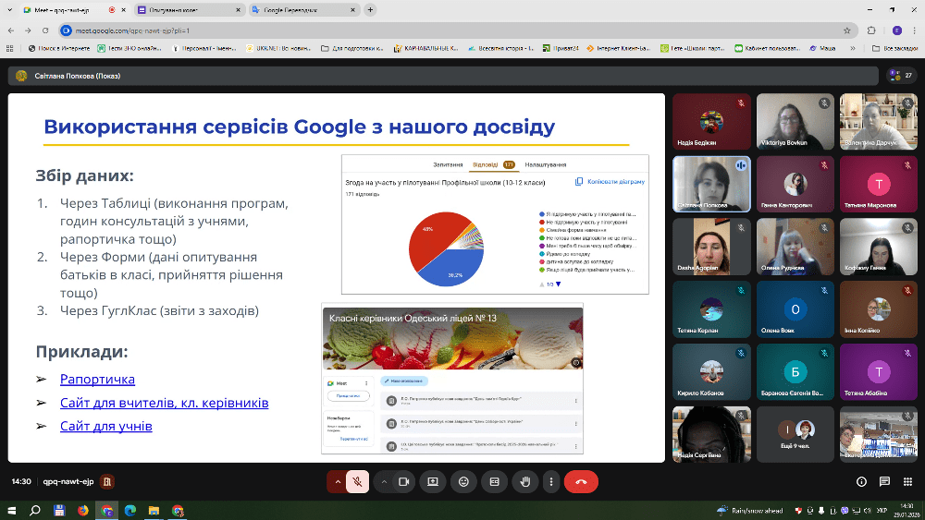Viewport: 925px width, 520px height.
Task: Raise your hand in the meeting
Action: [x=525, y=481]
